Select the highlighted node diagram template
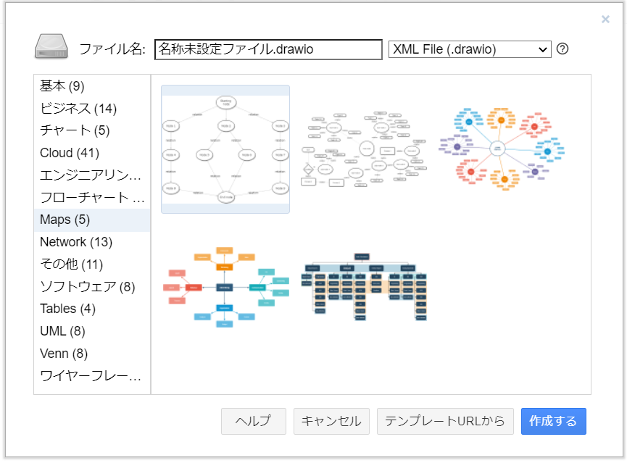Image resolution: width=627 pixels, height=463 pixels. (224, 149)
